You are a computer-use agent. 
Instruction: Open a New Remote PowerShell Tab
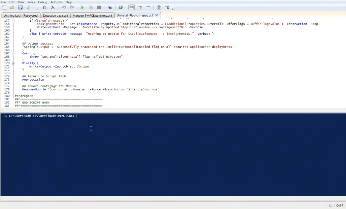(x=110, y=8)
